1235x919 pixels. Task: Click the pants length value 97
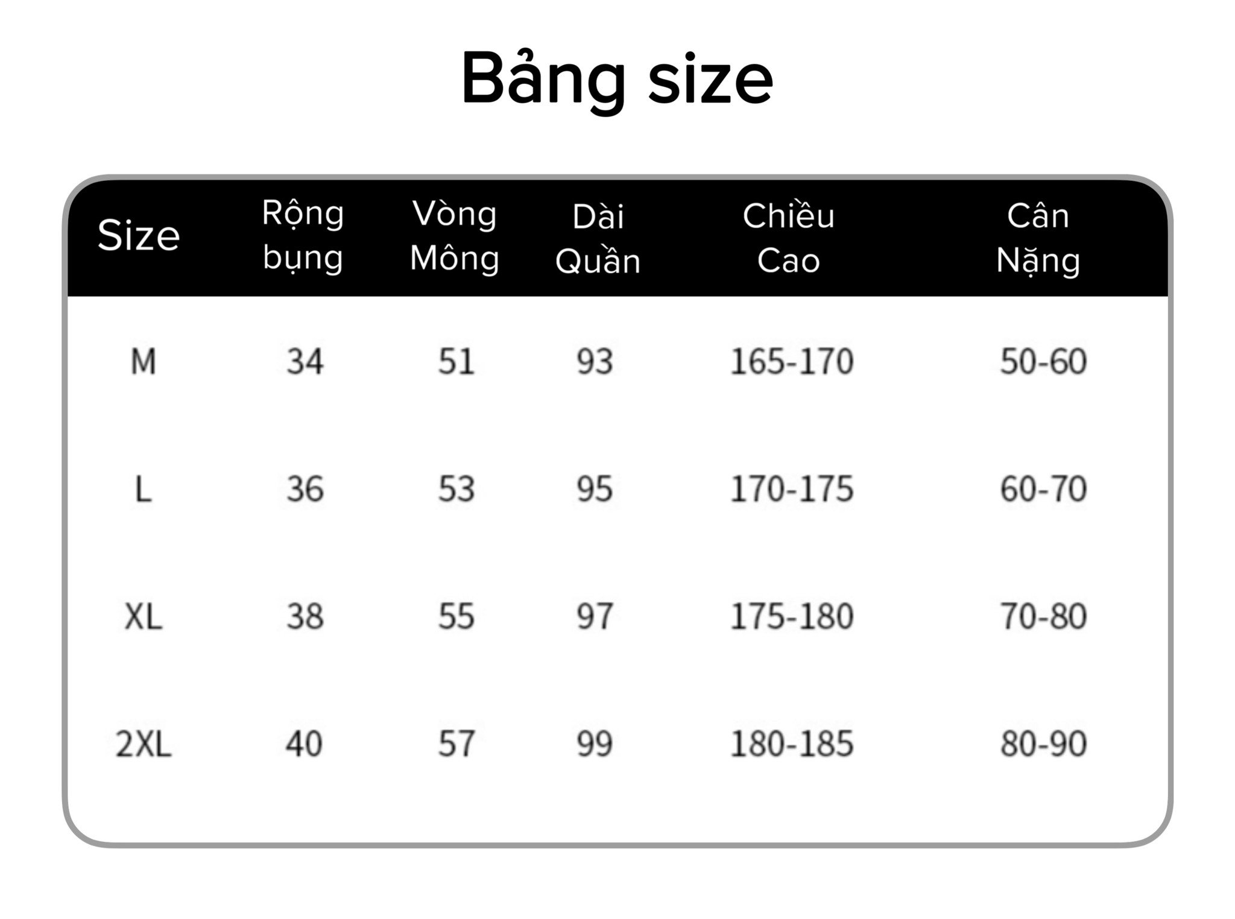tap(595, 616)
